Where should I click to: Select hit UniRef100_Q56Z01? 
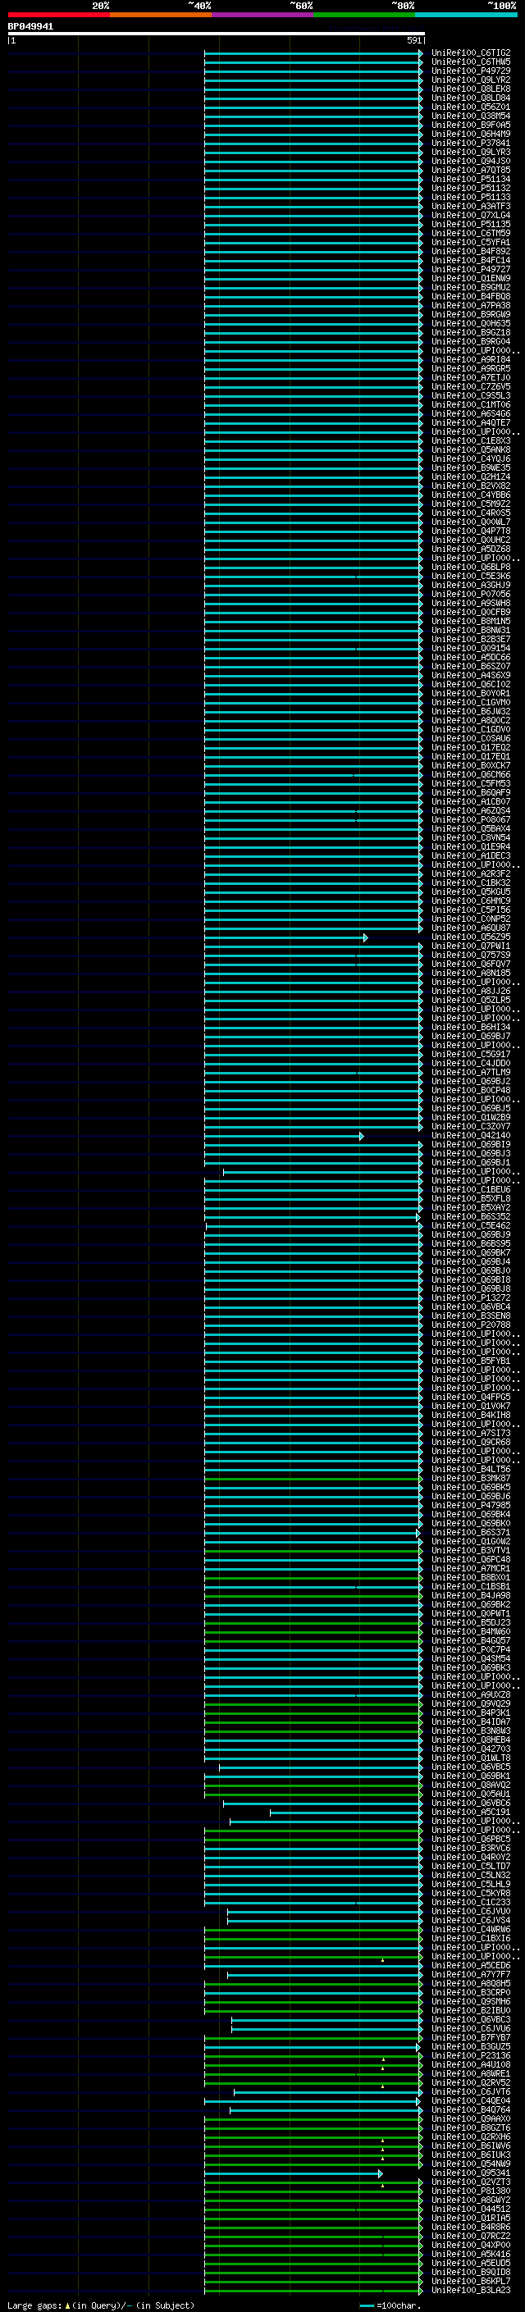click(x=471, y=107)
